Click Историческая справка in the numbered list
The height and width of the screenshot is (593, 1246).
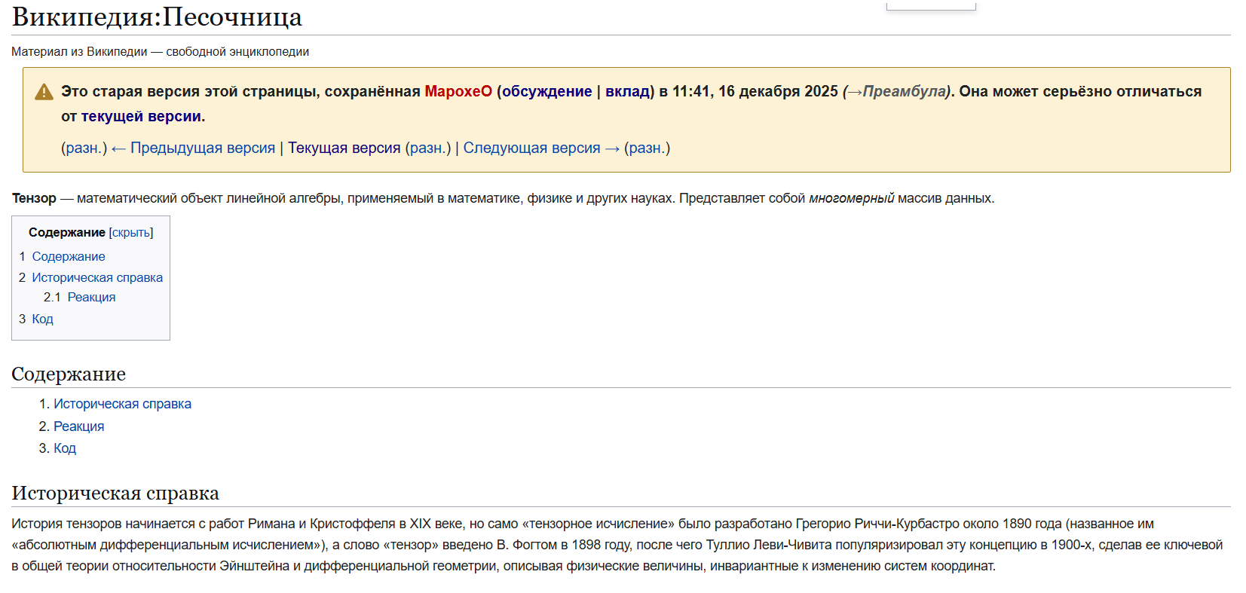(122, 404)
